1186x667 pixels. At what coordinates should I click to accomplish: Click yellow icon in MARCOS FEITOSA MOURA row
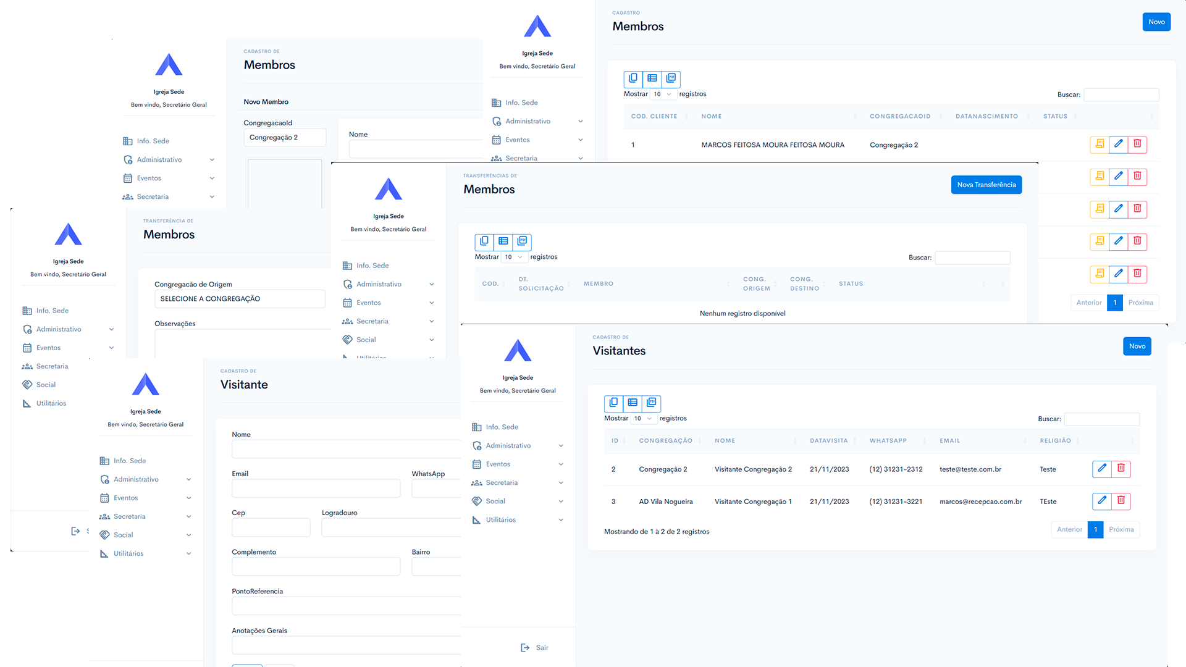pyautogui.click(x=1100, y=145)
